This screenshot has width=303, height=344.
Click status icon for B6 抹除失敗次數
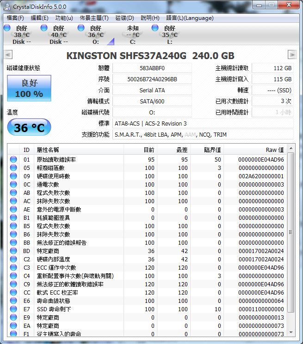click(13, 234)
